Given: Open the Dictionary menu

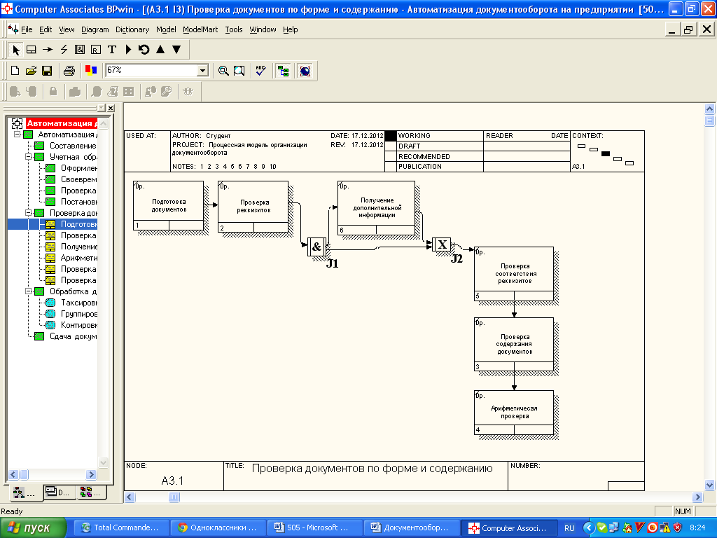Looking at the screenshot, I should pos(132,29).
